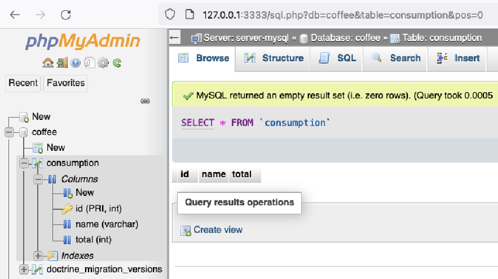Hide navigation panel using left arrow button

tap(174, 38)
